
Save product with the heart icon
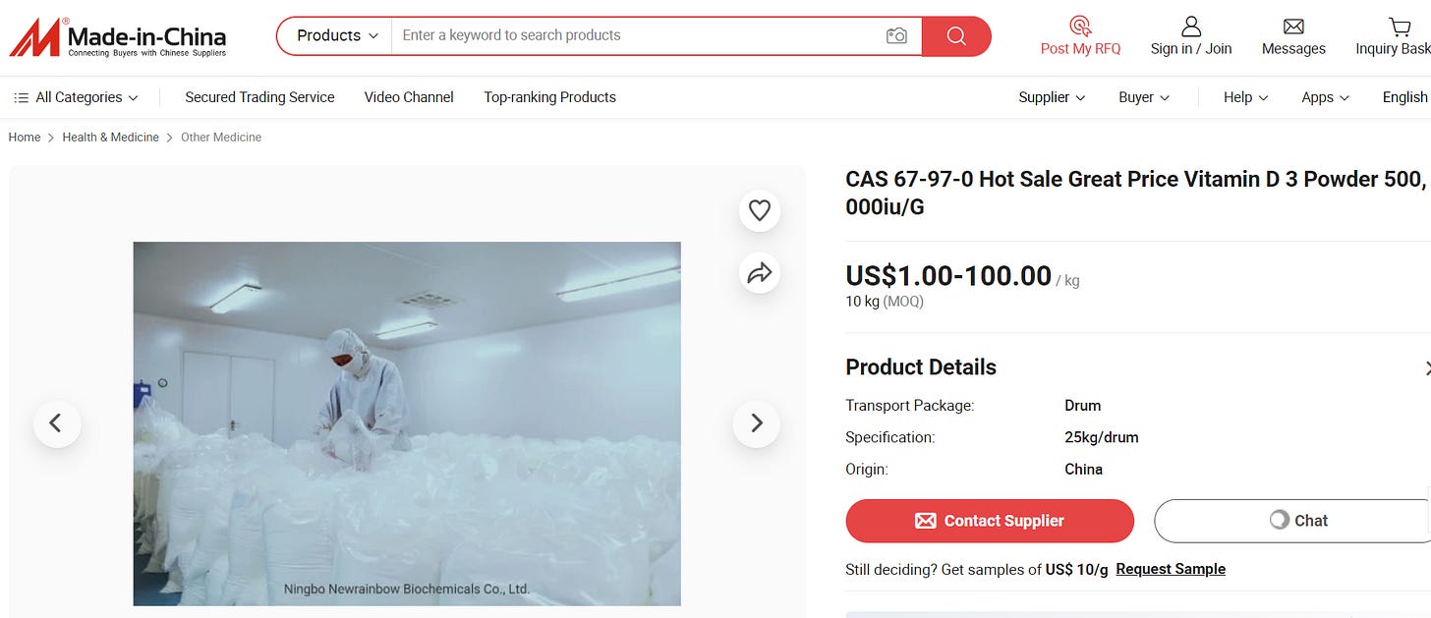pyautogui.click(x=759, y=210)
